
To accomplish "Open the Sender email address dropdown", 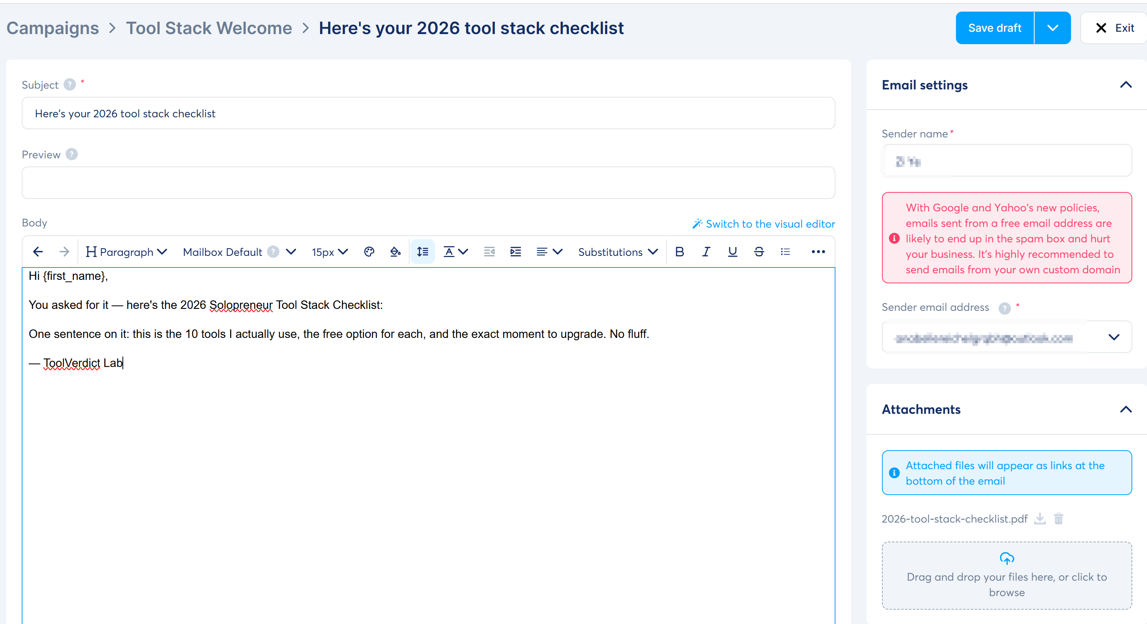I will coord(1007,337).
